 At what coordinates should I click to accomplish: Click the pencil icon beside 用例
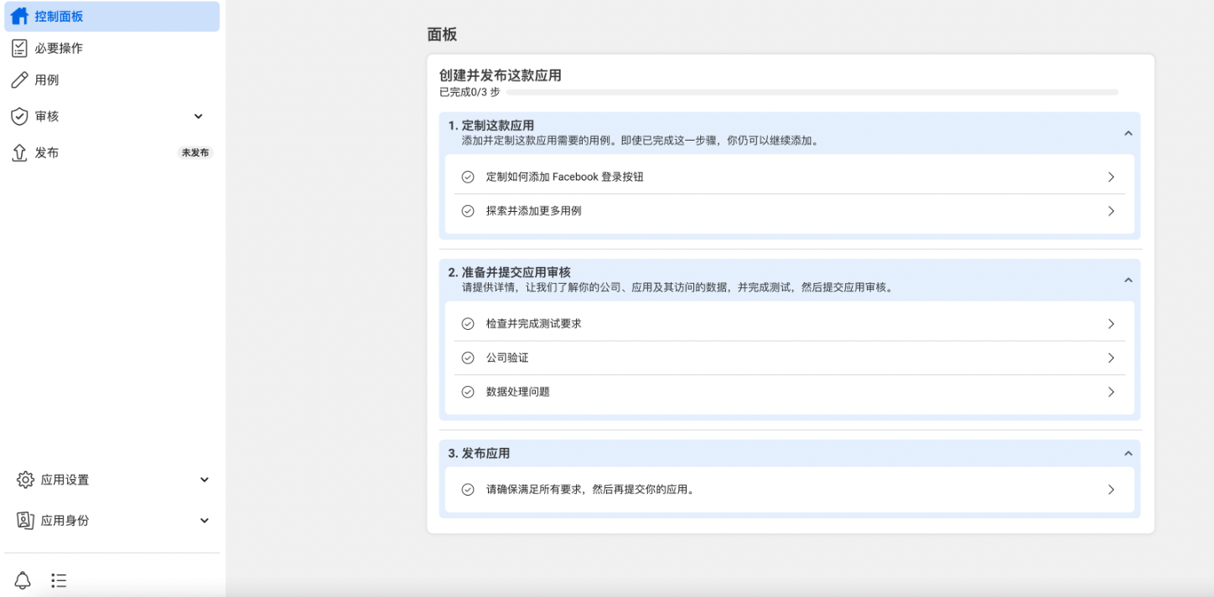tap(19, 80)
